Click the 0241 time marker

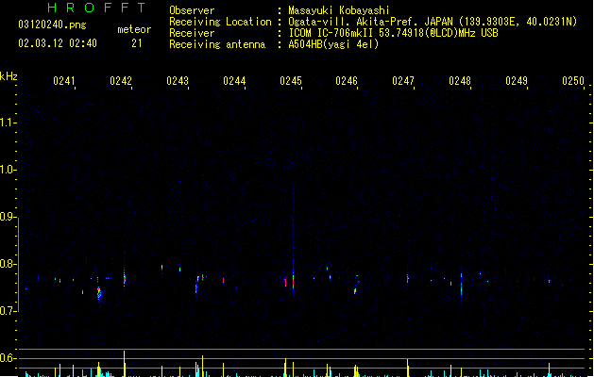[64, 81]
